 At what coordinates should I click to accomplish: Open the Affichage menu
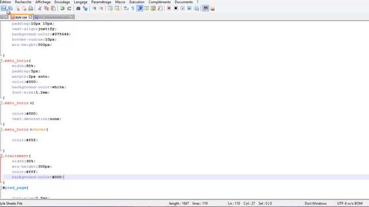43,2
